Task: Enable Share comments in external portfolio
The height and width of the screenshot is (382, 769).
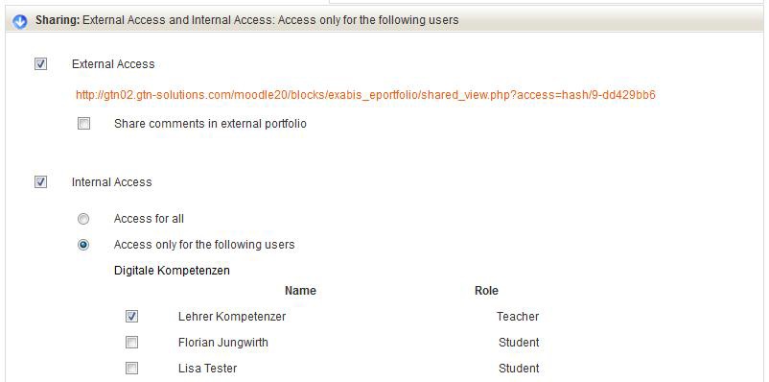Action: pos(83,124)
